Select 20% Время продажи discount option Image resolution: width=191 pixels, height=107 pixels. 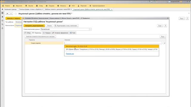click(112, 49)
